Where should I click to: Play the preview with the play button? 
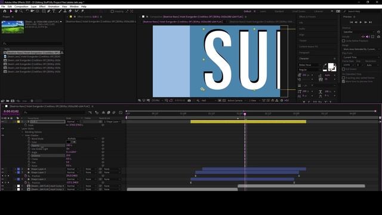(361, 22)
